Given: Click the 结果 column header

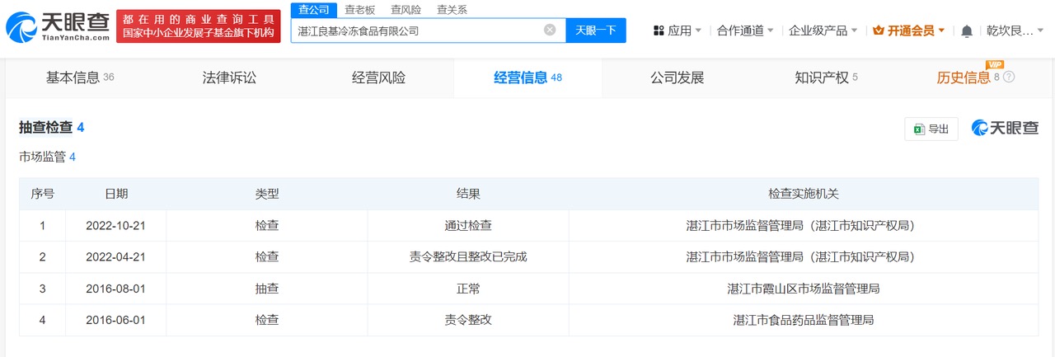Looking at the screenshot, I should point(468,194).
